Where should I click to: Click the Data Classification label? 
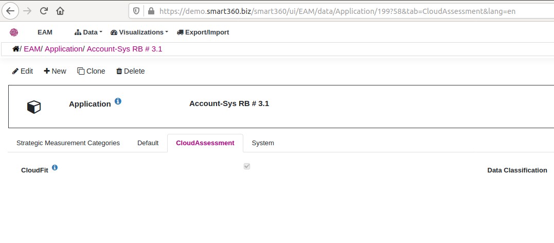tap(517, 170)
